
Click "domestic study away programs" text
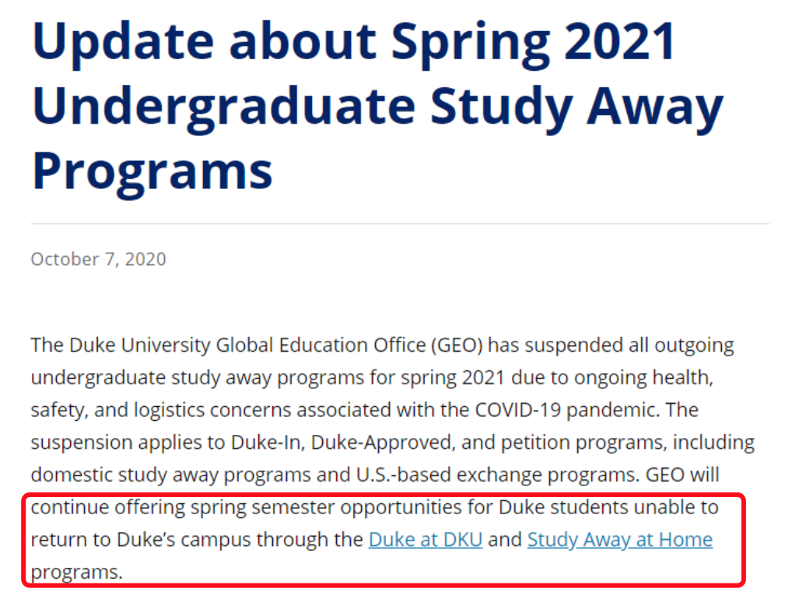[171, 475]
